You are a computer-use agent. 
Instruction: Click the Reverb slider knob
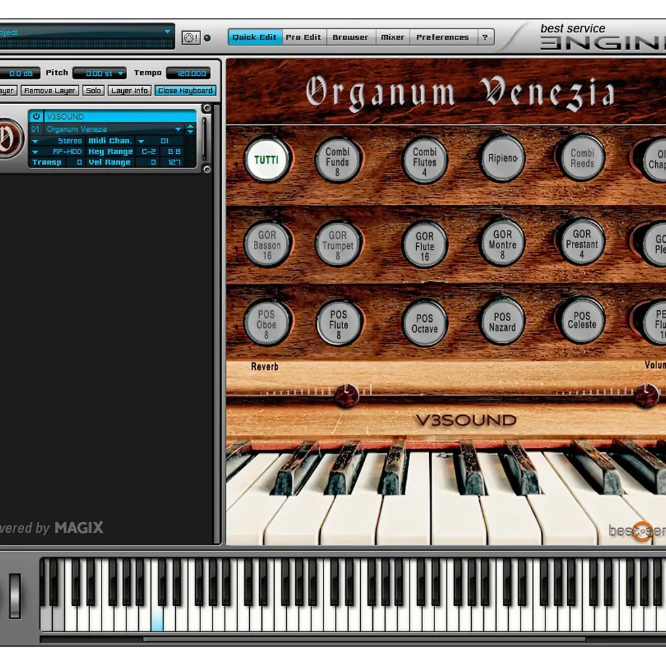click(347, 395)
